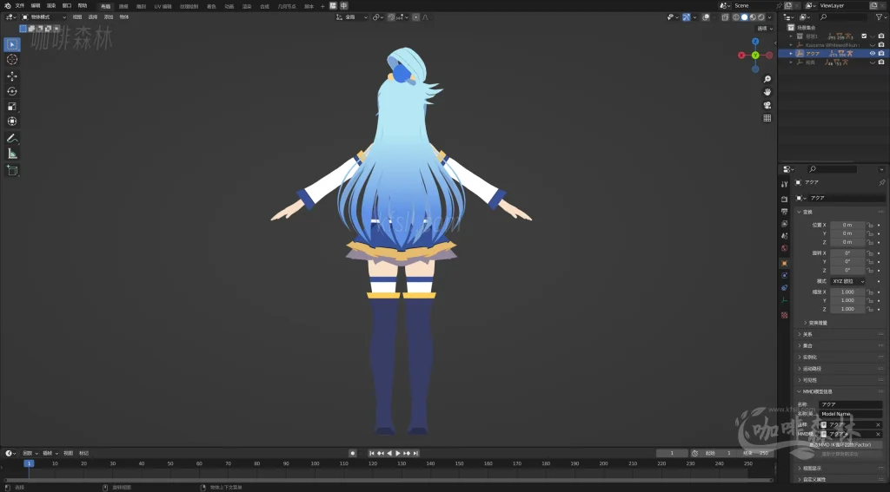Click the pan view hand icon
Image resolution: width=890 pixels, height=492 pixels.
click(767, 92)
